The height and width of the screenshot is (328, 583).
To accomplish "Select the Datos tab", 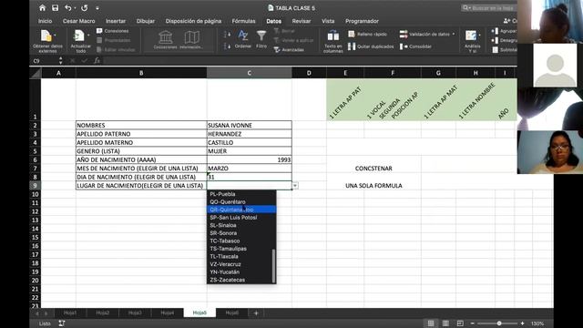I will tap(273, 21).
